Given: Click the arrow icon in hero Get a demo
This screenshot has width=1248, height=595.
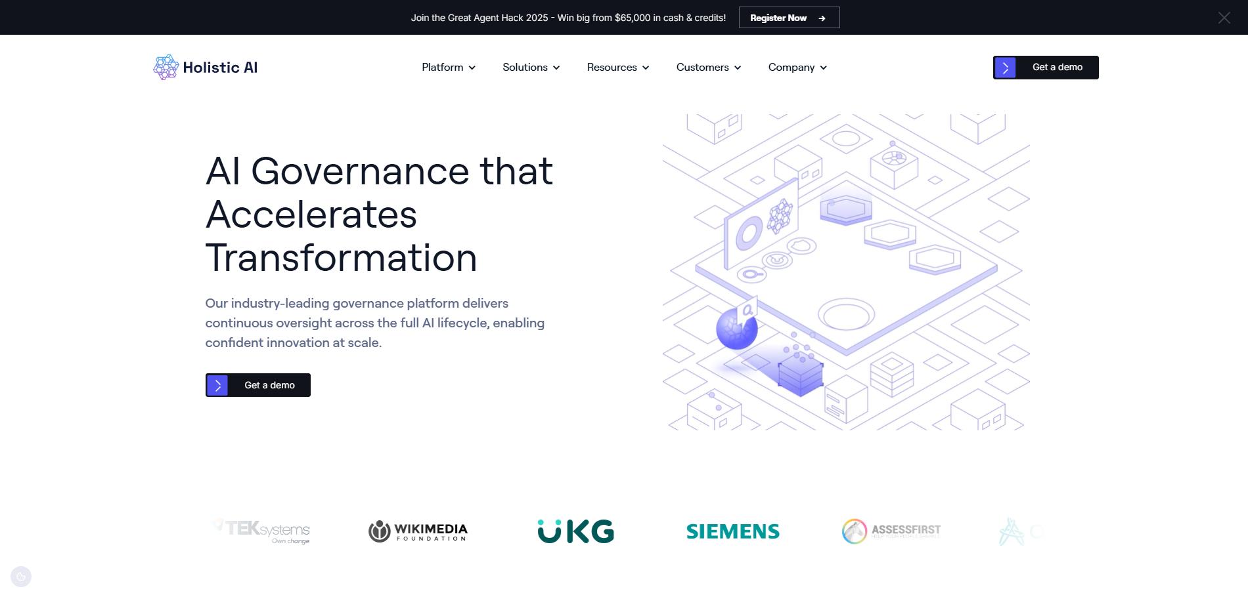Looking at the screenshot, I should 217,385.
